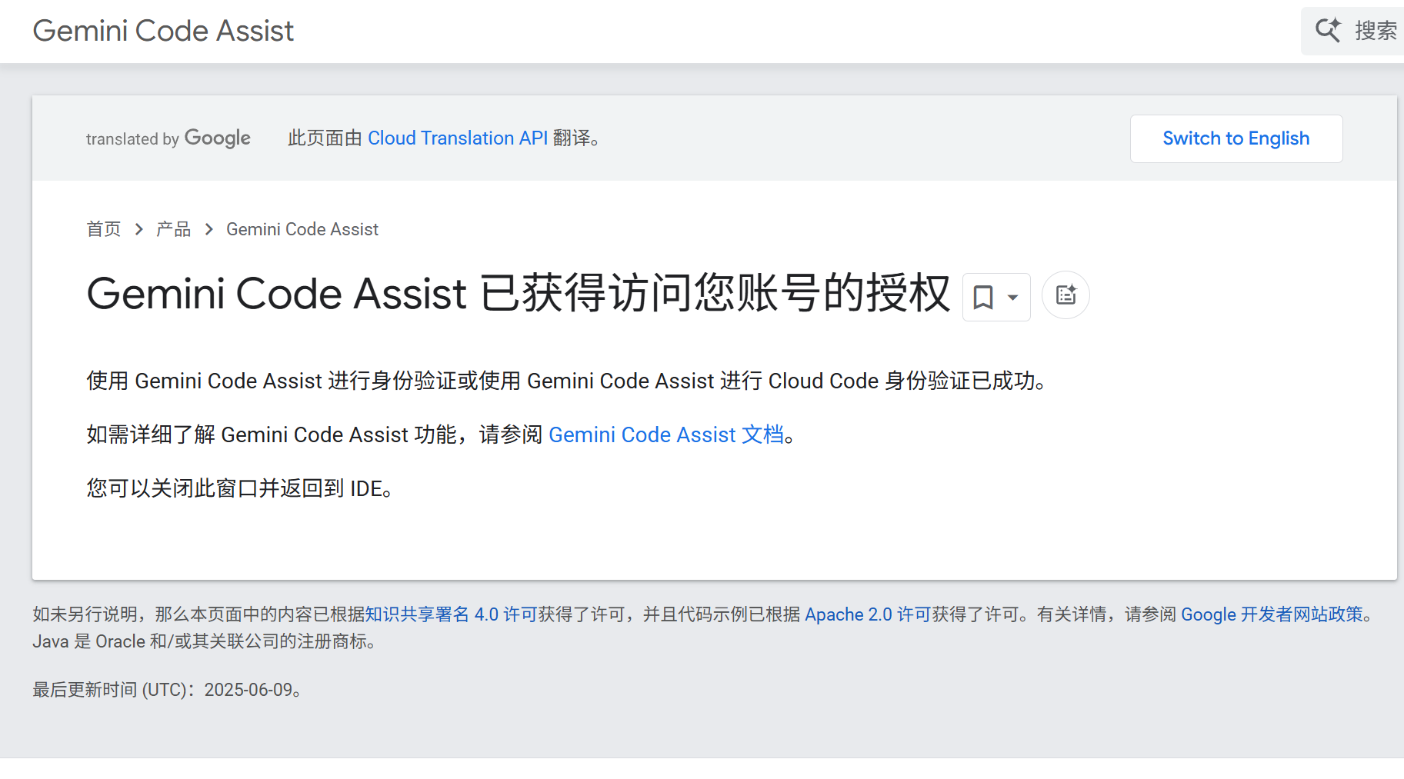Click the Gemini Code Assist site title
The width and height of the screenshot is (1404, 779).
[x=162, y=31]
